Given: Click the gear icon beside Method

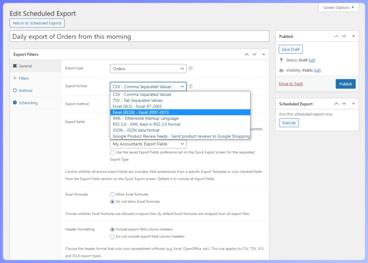Looking at the screenshot, I should click(15, 91).
